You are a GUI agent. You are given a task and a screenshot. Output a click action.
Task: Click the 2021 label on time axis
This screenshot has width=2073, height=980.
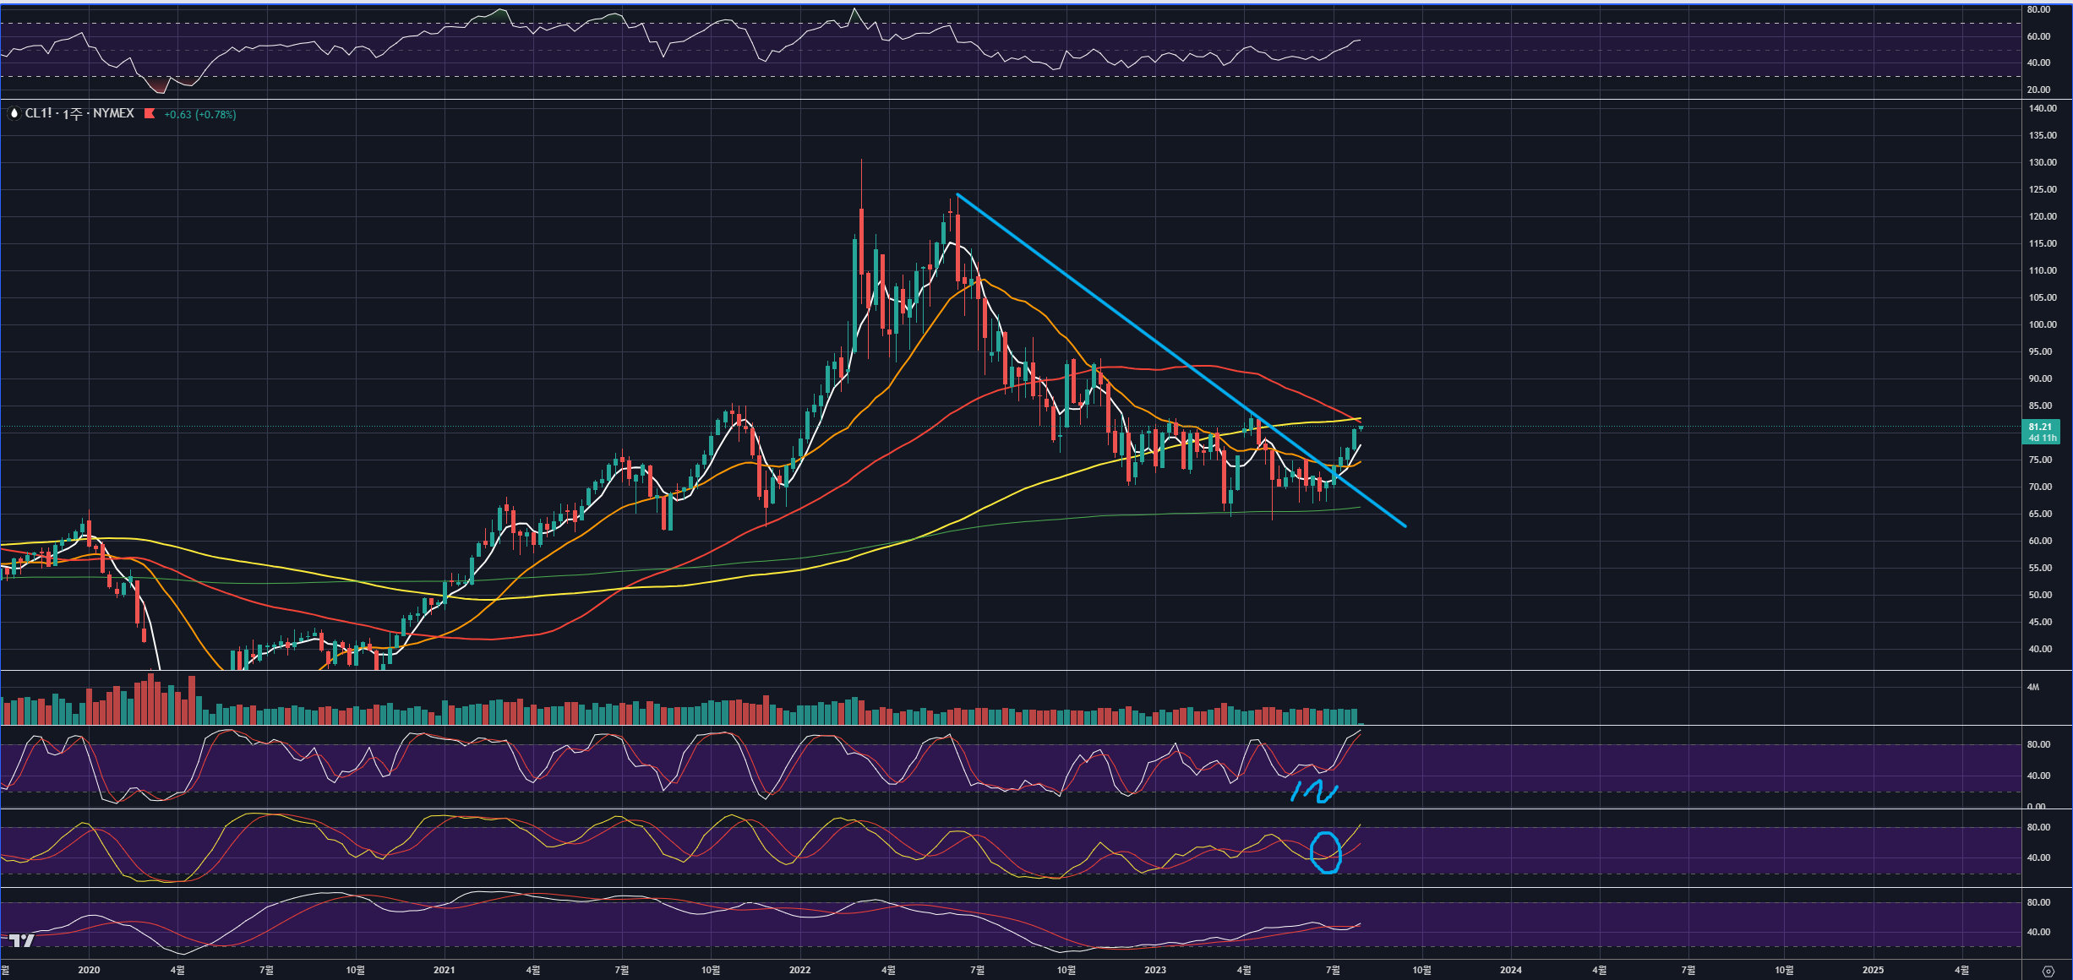point(444,970)
